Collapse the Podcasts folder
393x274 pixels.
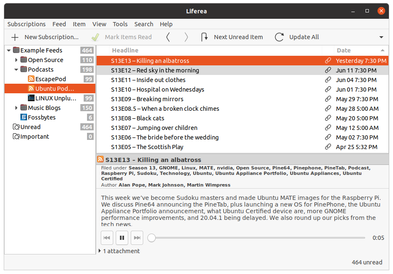16,70
